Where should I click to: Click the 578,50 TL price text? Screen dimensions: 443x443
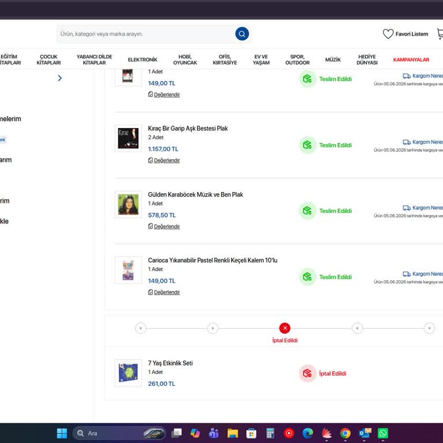pos(162,215)
